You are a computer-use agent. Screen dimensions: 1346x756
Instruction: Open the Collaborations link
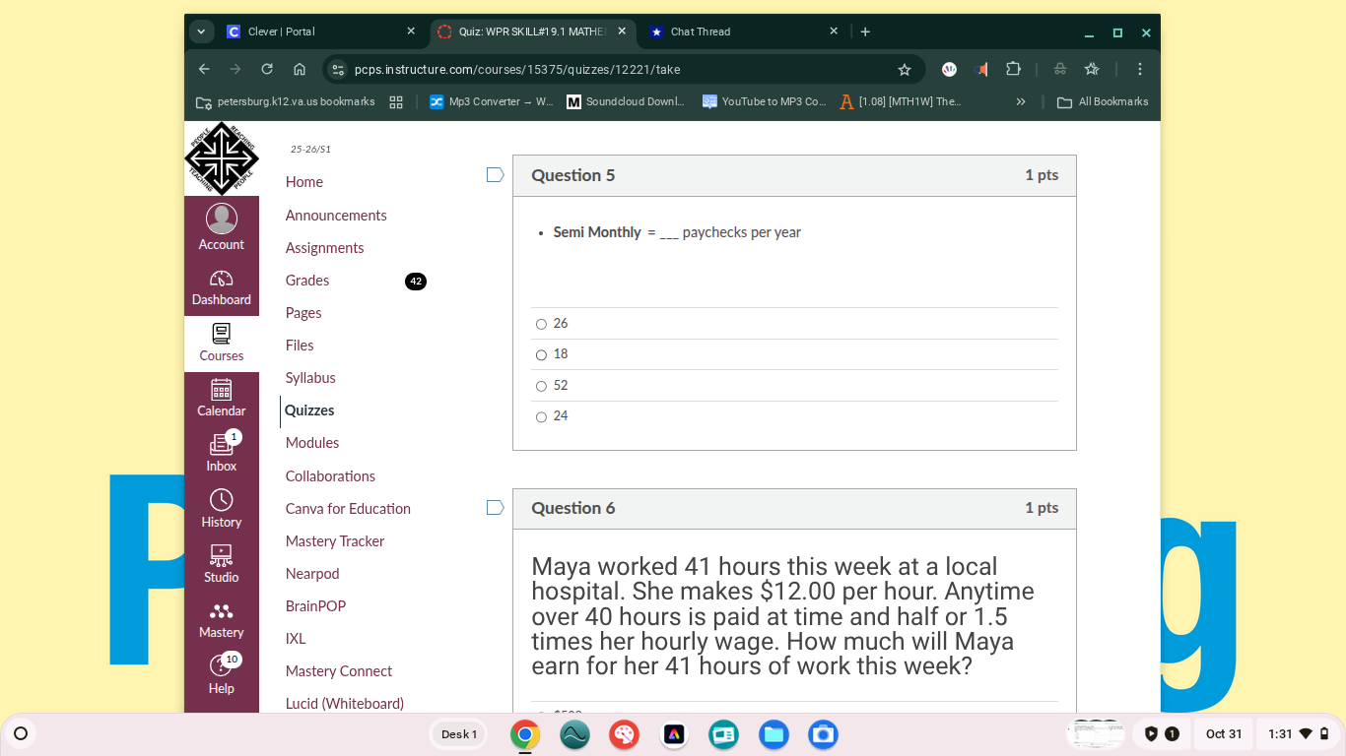pyautogui.click(x=330, y=476)
